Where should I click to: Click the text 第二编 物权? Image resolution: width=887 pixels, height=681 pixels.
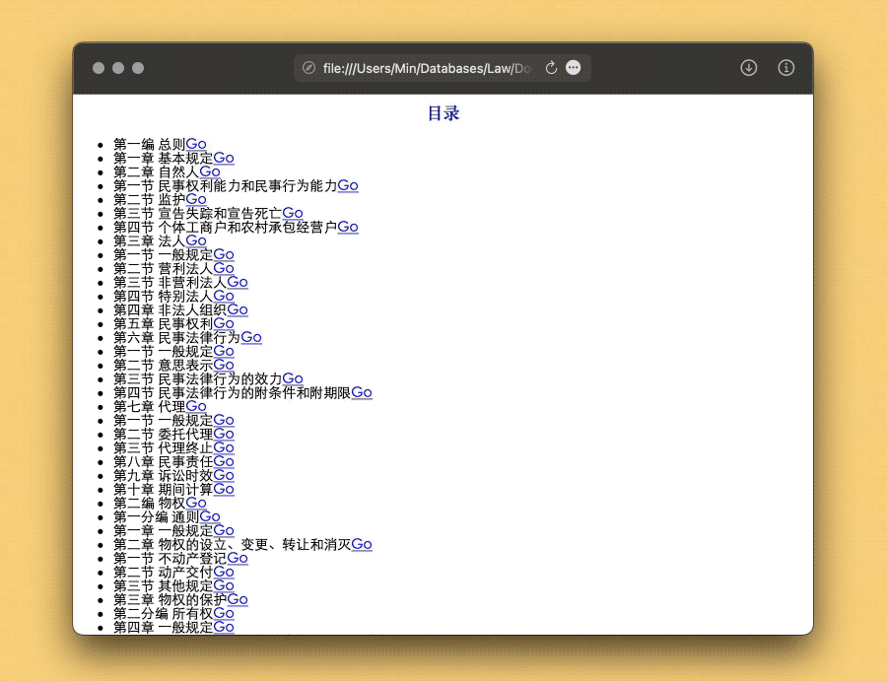(150, 503)
